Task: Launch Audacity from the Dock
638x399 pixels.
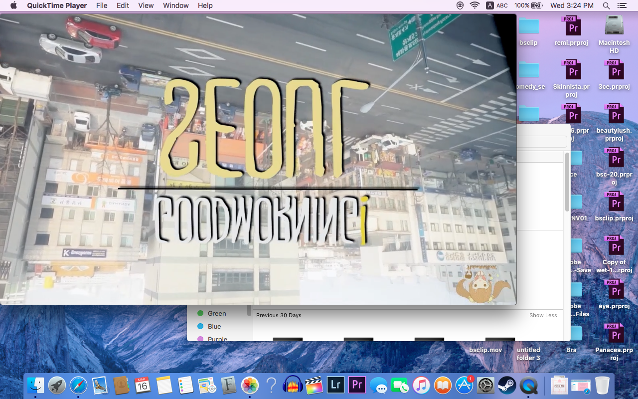Action: pyautogui.click(x=293, y=385)
